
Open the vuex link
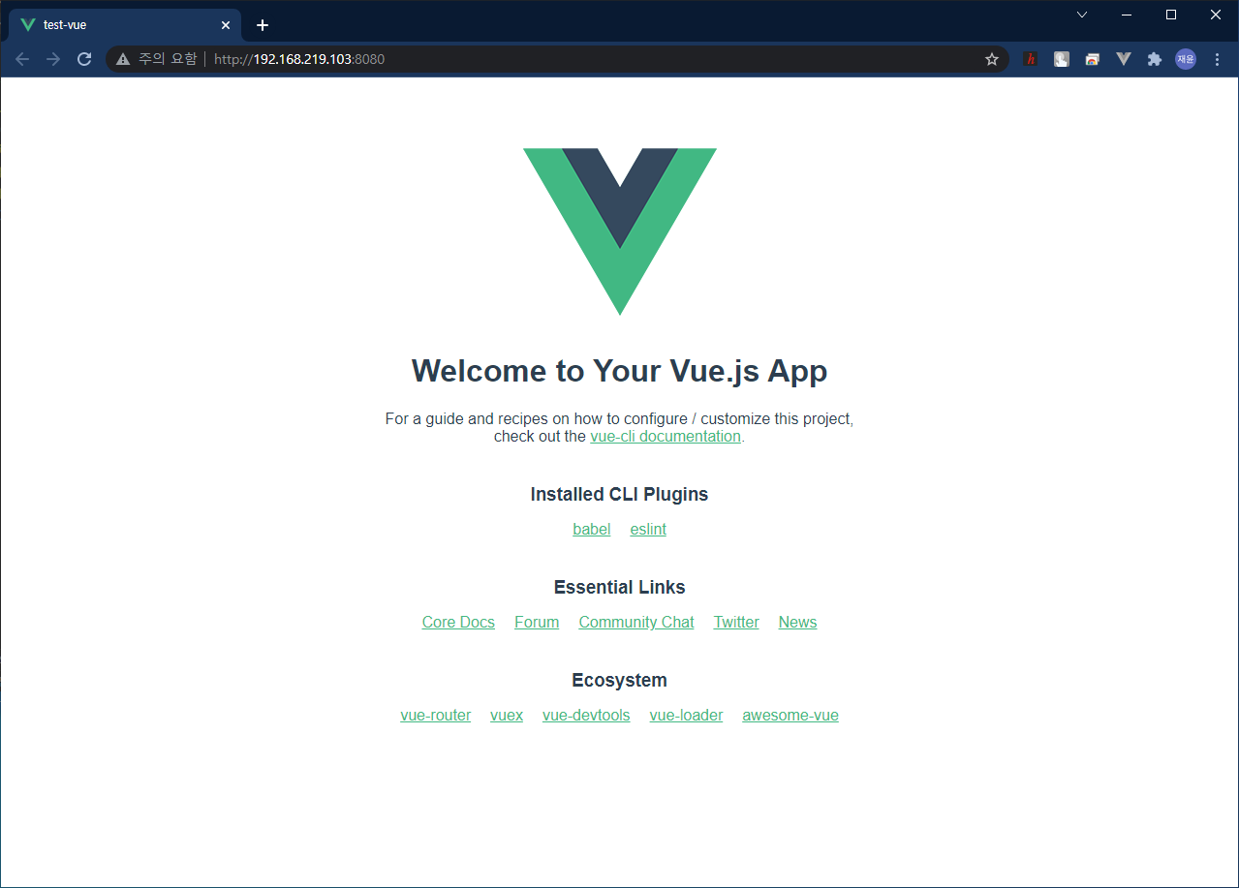(507, 715)
